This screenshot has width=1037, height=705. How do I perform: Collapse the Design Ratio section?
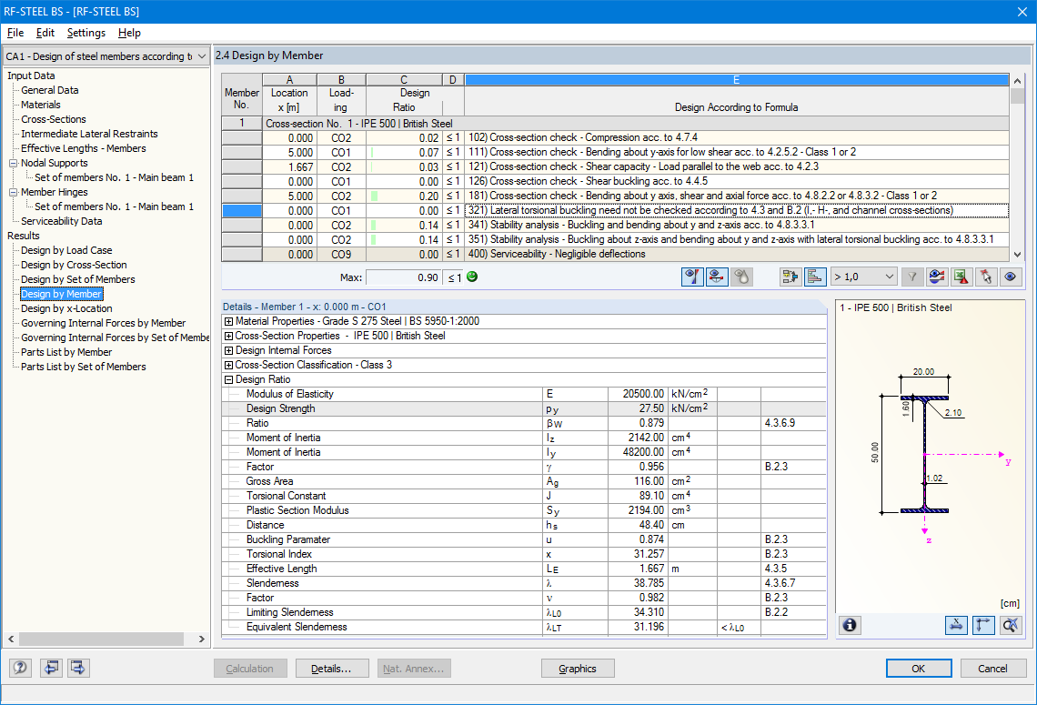229,379
